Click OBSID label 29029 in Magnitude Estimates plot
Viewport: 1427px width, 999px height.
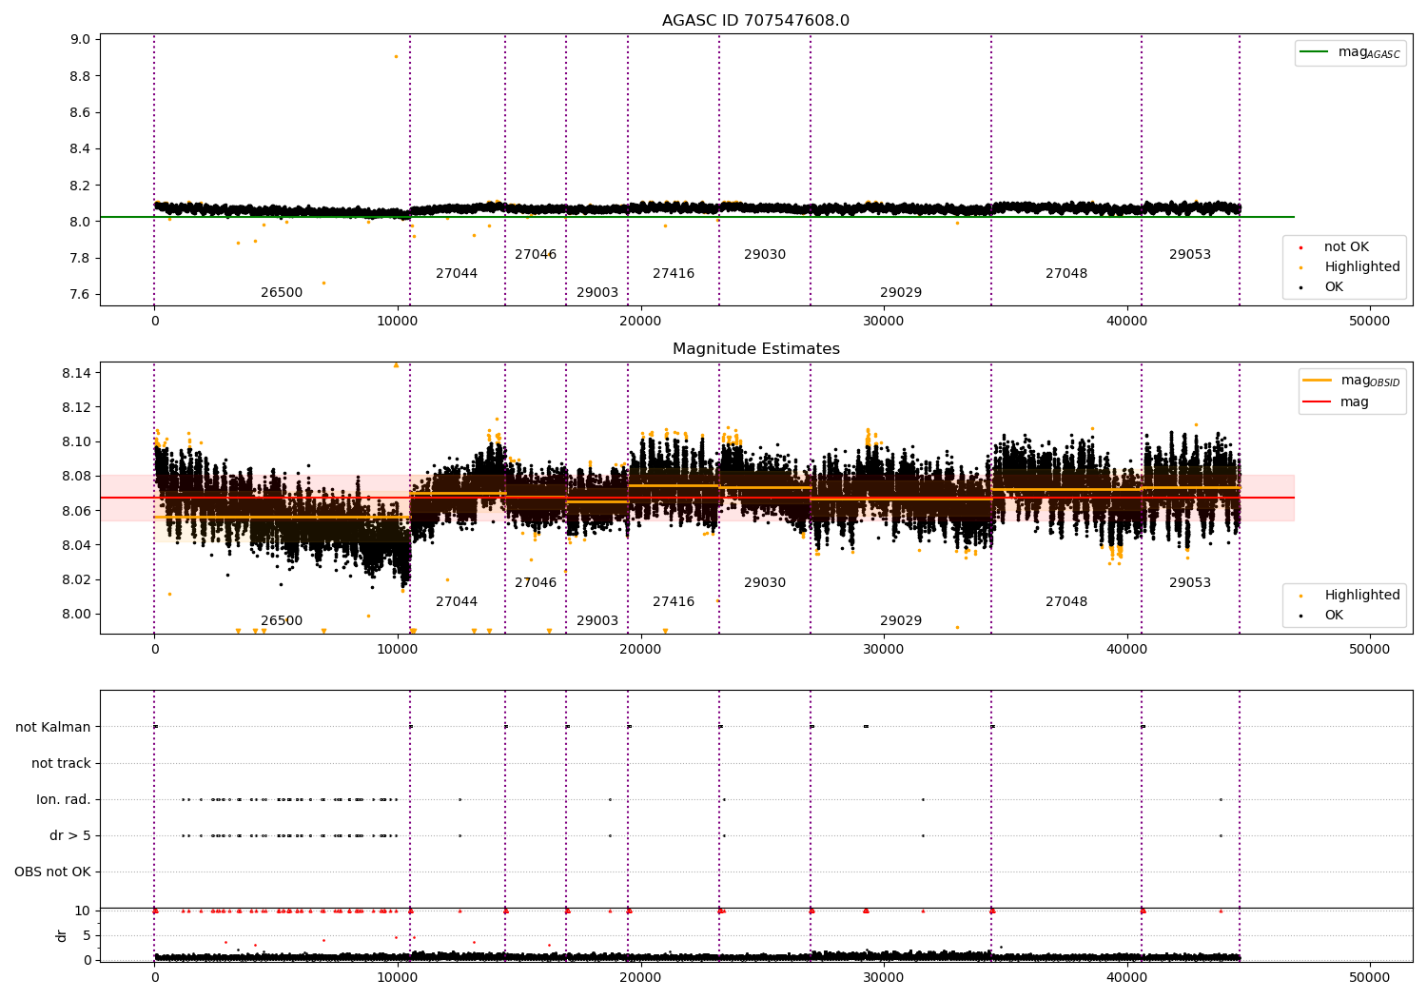tap(901, 621)
